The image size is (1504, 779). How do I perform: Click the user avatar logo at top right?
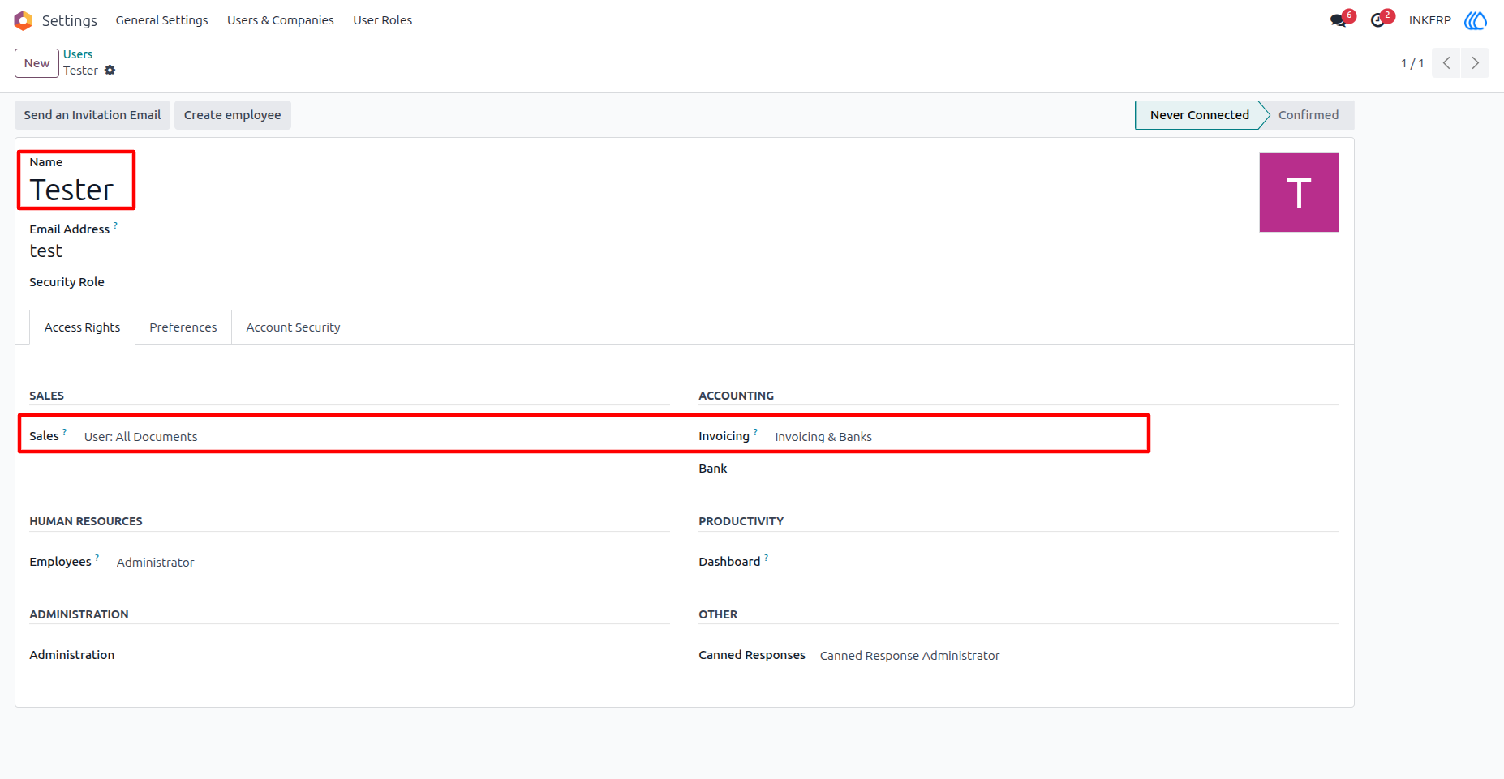1475,20
